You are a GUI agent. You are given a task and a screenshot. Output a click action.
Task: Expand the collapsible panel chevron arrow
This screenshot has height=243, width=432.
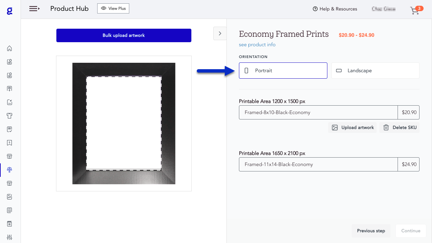[x=220, y=33]
